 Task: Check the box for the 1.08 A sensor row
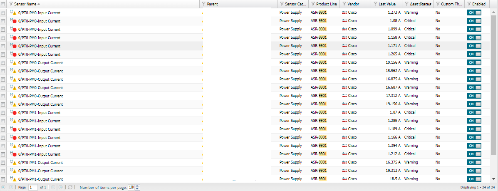(x=3, y=21)
